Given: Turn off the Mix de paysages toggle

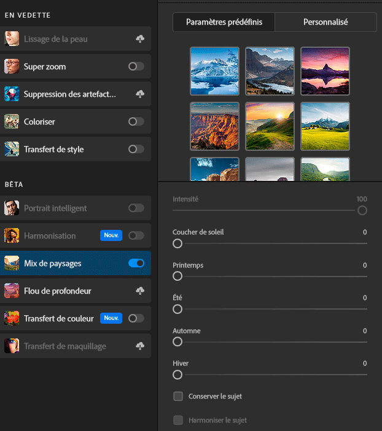Looking at the screenshot, I should (136, 263).
